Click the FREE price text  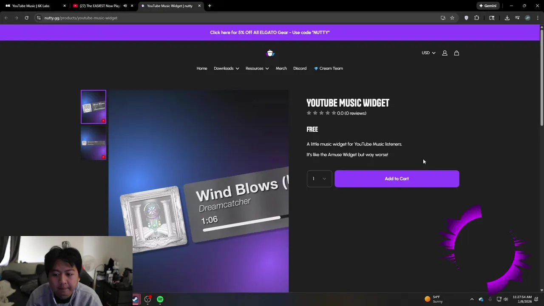click(312, 130)
